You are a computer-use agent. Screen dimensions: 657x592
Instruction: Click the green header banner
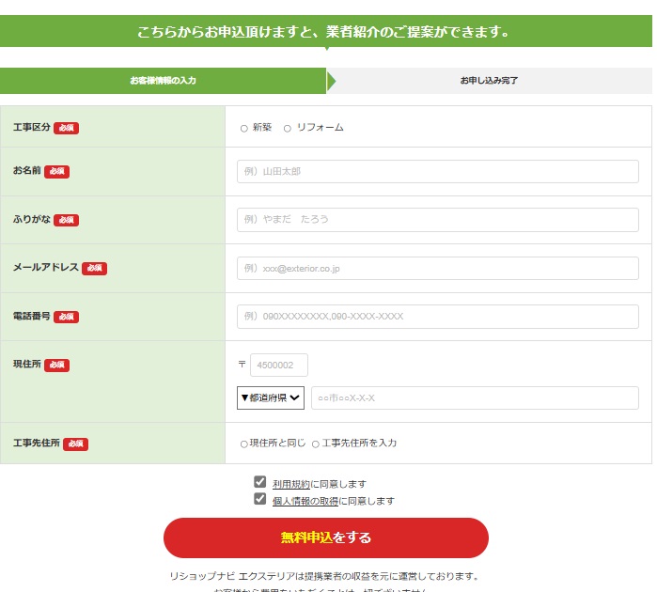coord(325,32)
